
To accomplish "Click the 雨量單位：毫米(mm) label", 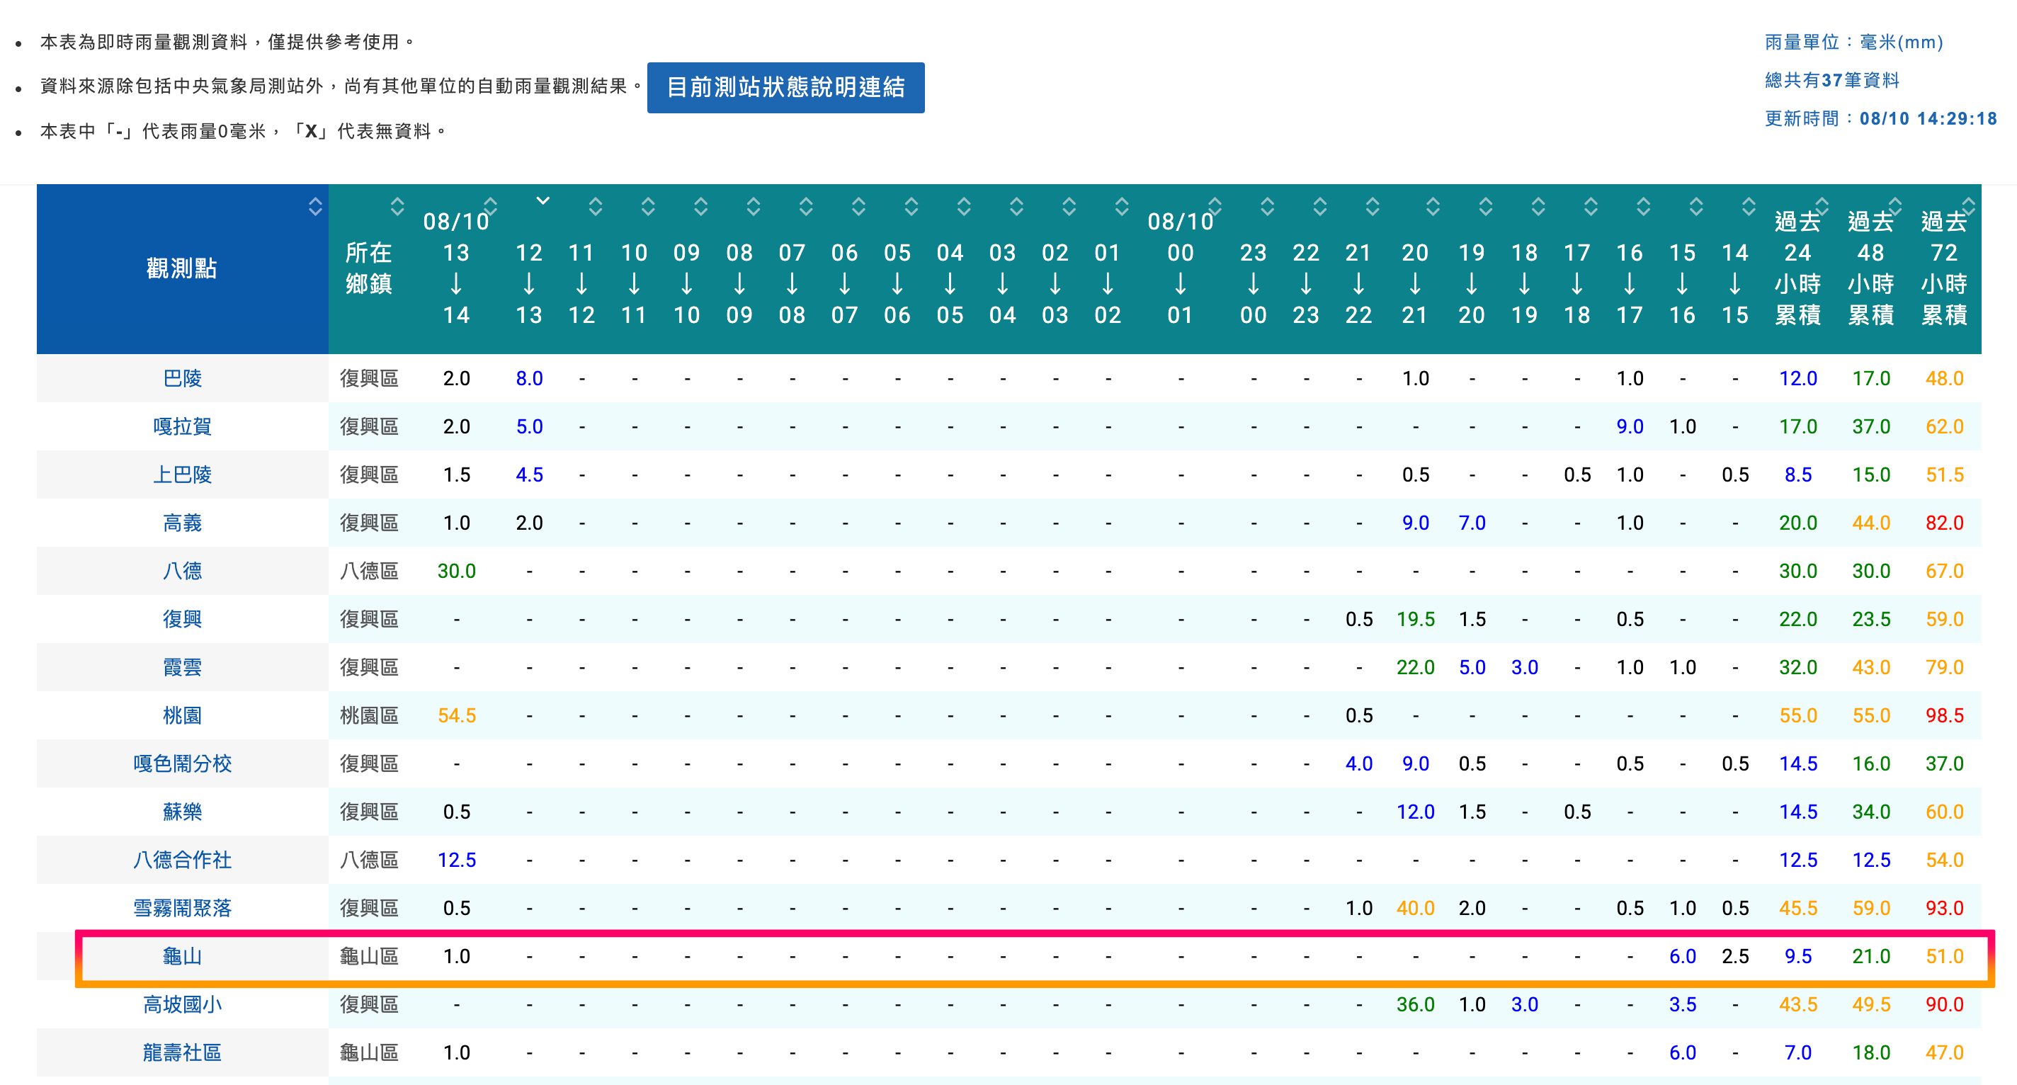I will click(x=1853, y=42).
